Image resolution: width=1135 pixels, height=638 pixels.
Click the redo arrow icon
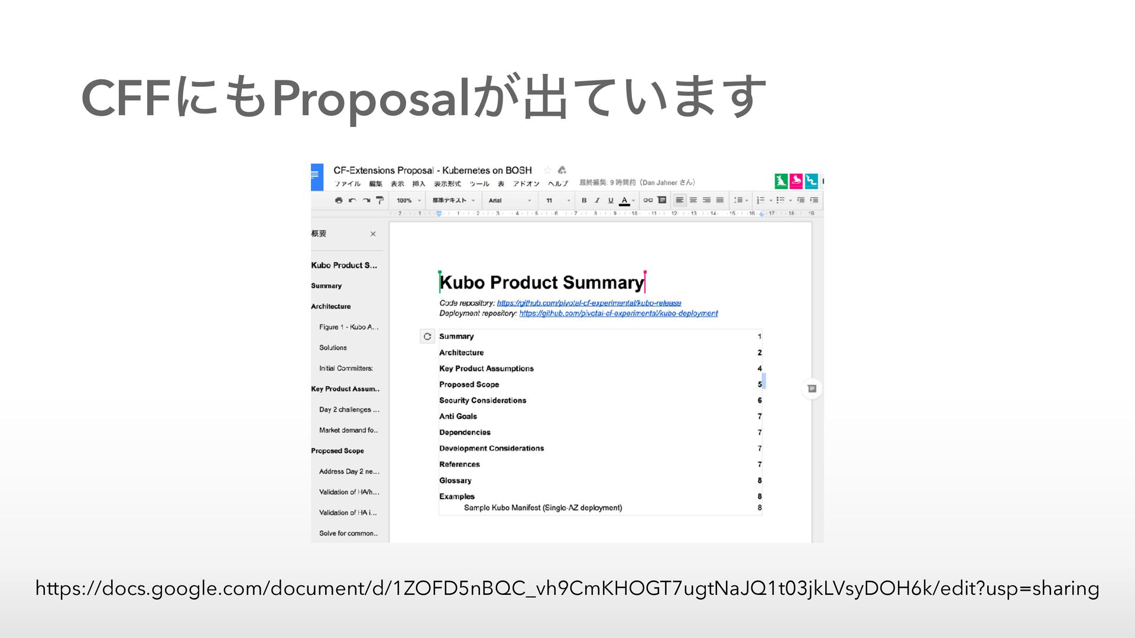pyautogui.click(x=367, y=200)
